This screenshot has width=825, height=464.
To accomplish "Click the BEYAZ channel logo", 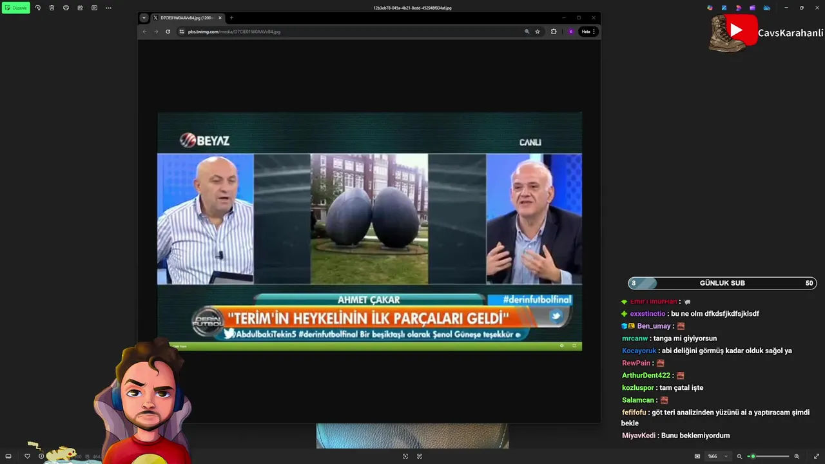I will [x=204, y=140].
